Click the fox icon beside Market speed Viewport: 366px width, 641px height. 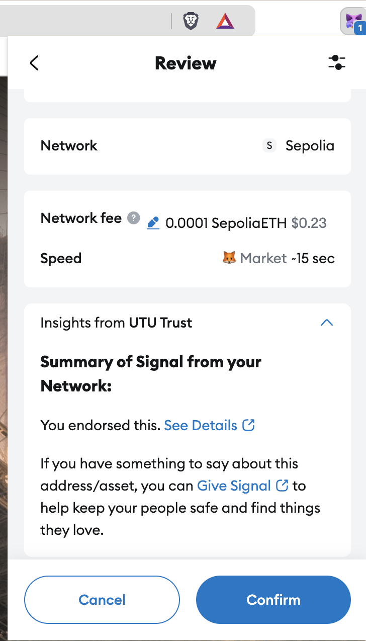point(229,258)
